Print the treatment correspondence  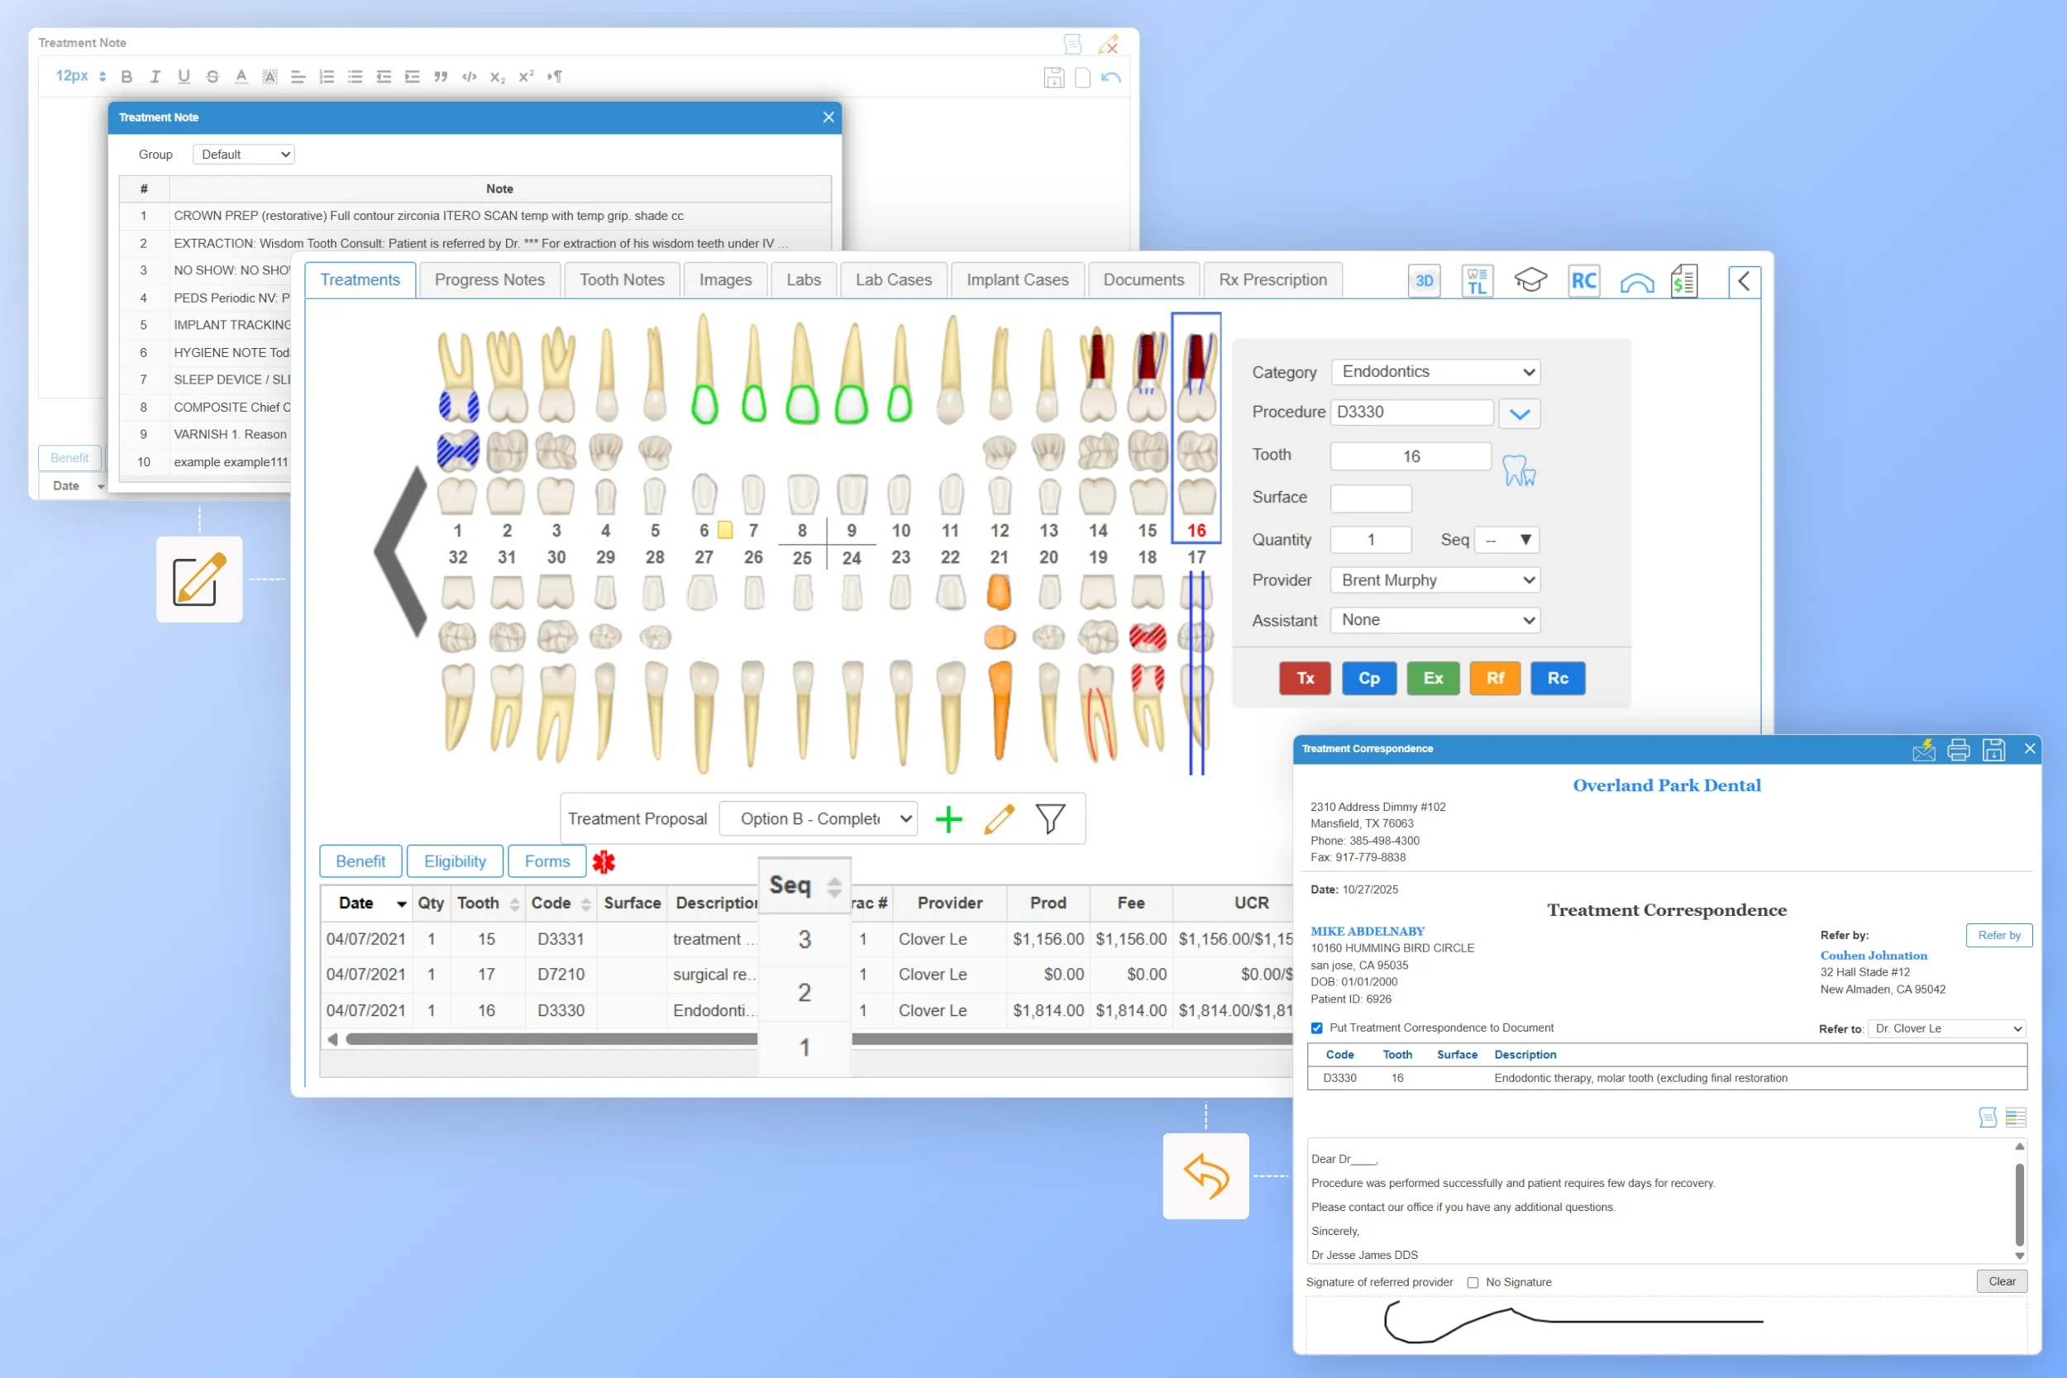[1958, 750]
